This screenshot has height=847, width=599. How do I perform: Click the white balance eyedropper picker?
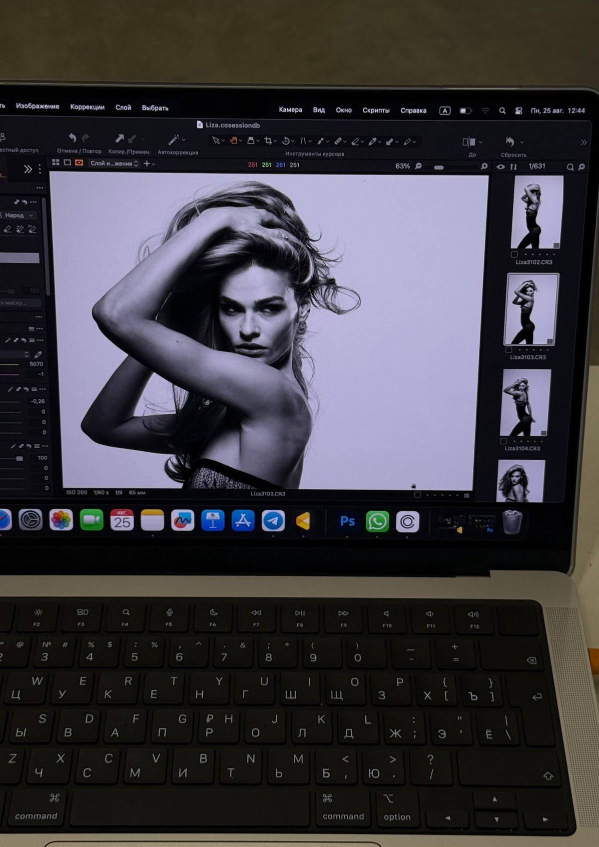click(x=38, y=354)
